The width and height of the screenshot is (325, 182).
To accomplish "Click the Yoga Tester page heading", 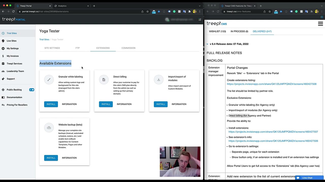I will click(x=50, y=31).
